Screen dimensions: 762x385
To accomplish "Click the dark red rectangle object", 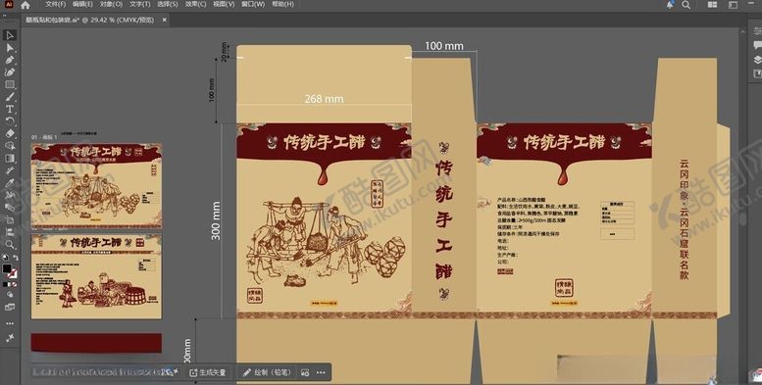I will point(96,342).
